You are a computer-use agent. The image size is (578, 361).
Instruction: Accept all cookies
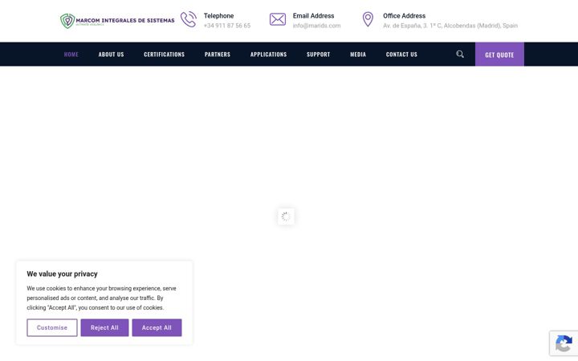pyautogui.click(x=157, y=327)
